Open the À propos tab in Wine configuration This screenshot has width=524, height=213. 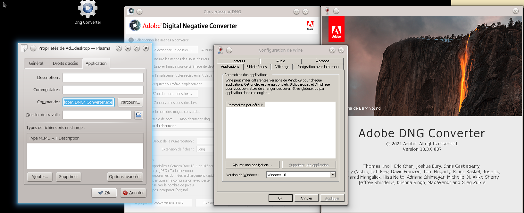click(322, 61)
